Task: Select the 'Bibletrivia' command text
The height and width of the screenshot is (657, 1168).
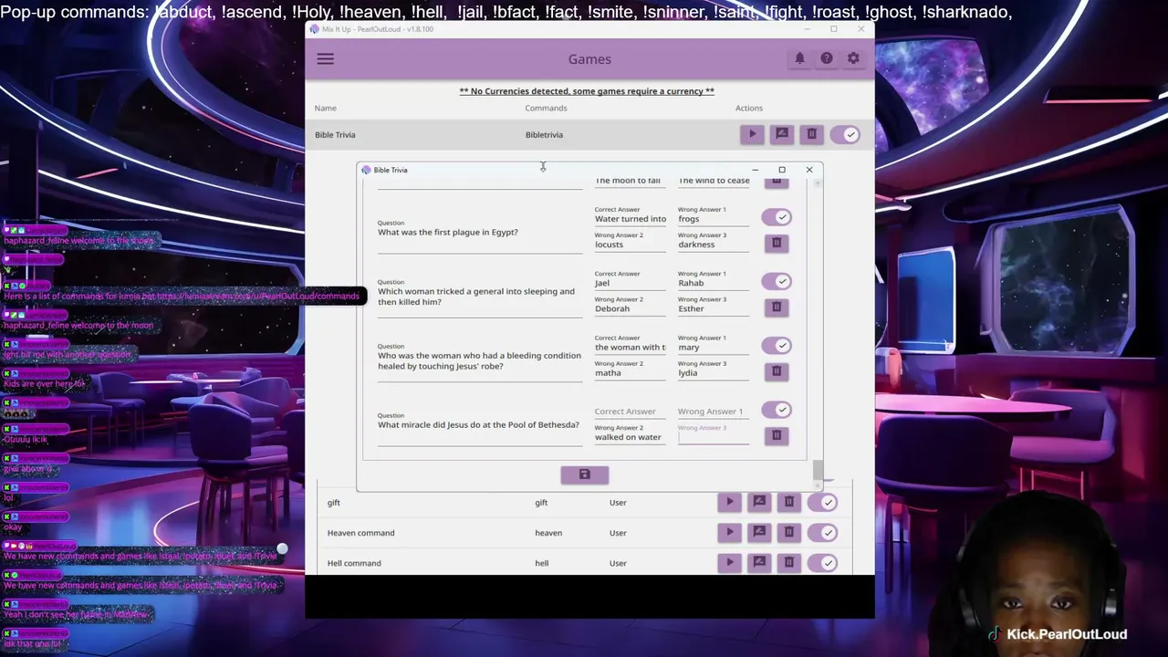Action: (544, 135)
